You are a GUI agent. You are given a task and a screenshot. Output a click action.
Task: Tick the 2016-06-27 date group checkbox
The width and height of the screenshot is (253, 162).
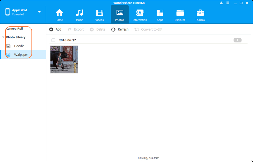[x=53, y=40]
